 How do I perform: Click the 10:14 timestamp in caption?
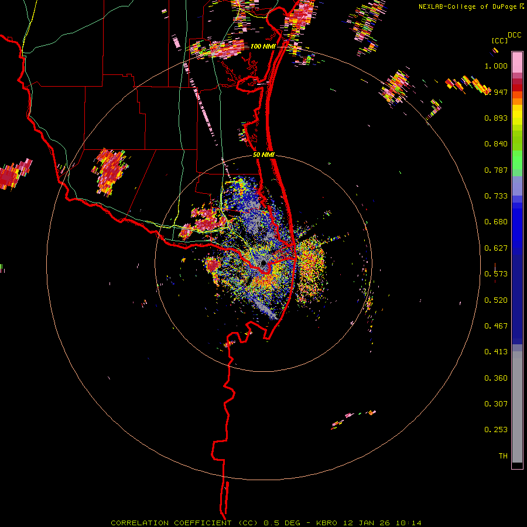point(408,523)
